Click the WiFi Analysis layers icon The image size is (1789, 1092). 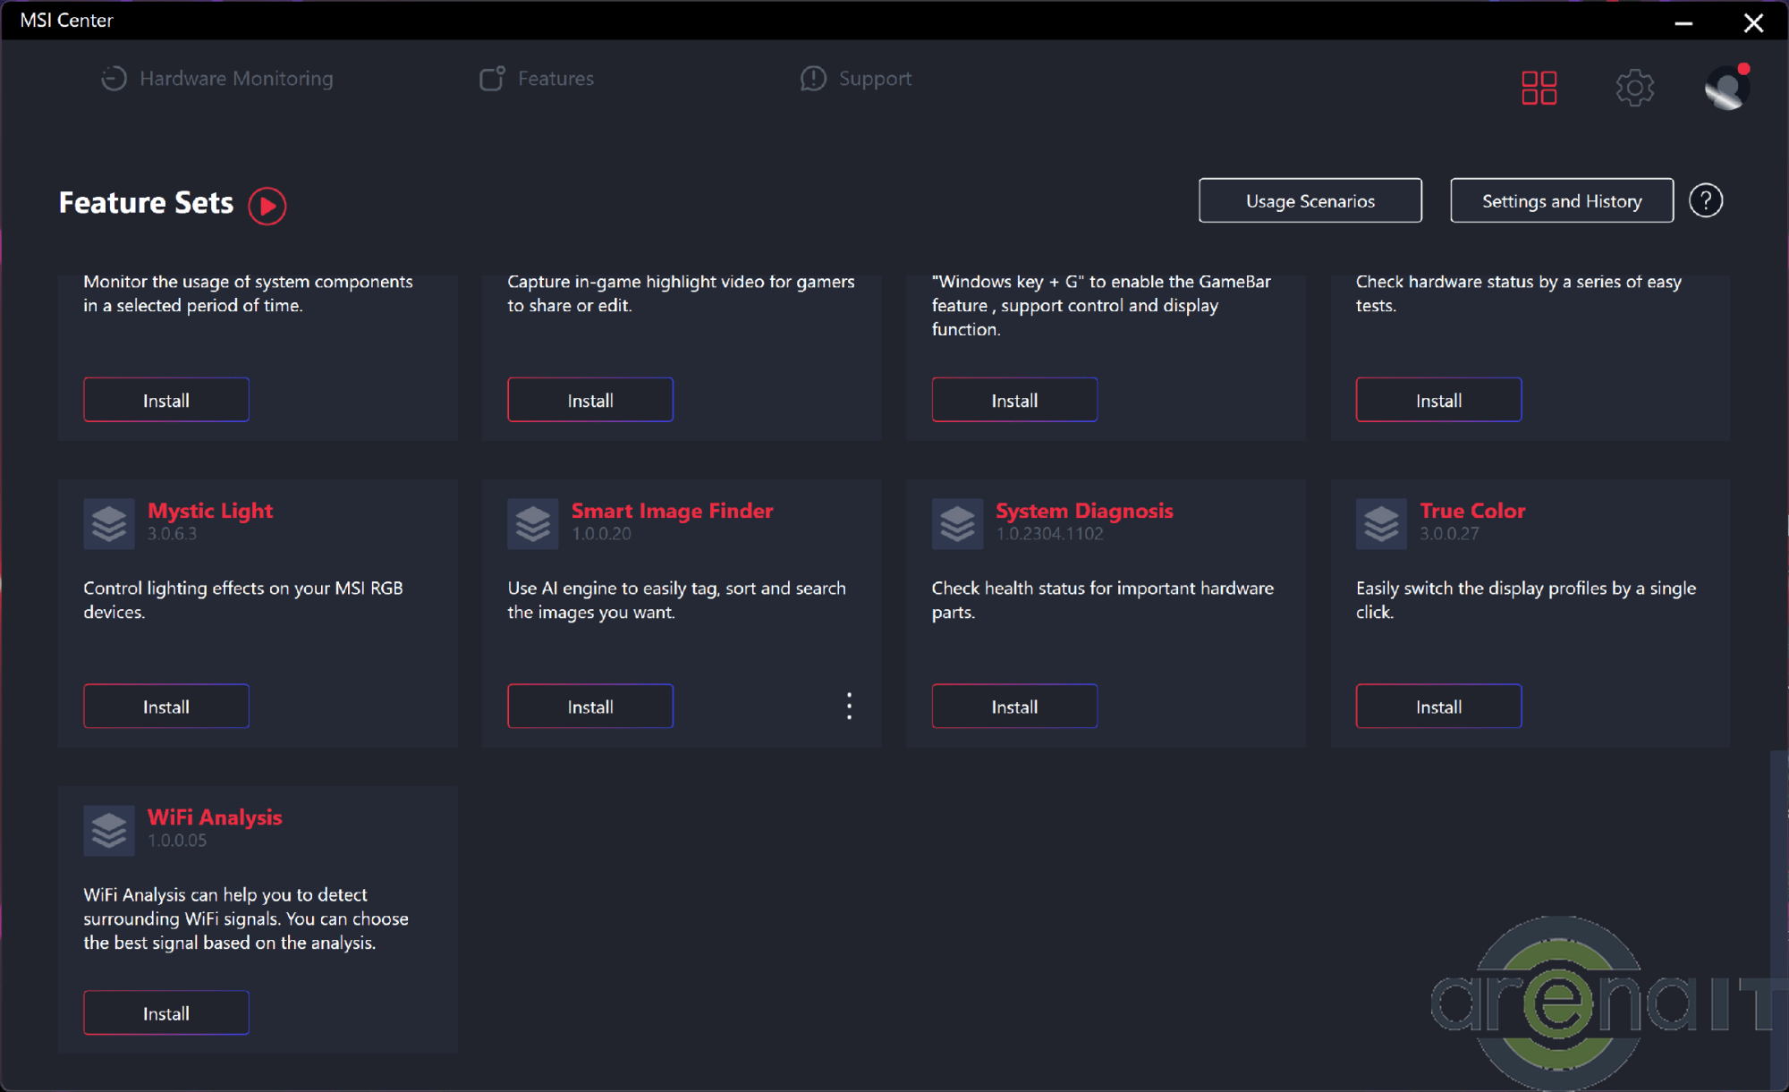pyautogui.click(x=109, y=830)
